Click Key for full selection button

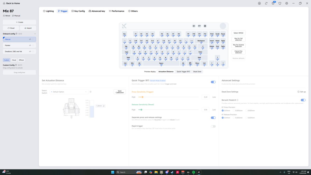click(x=238, y=39)
